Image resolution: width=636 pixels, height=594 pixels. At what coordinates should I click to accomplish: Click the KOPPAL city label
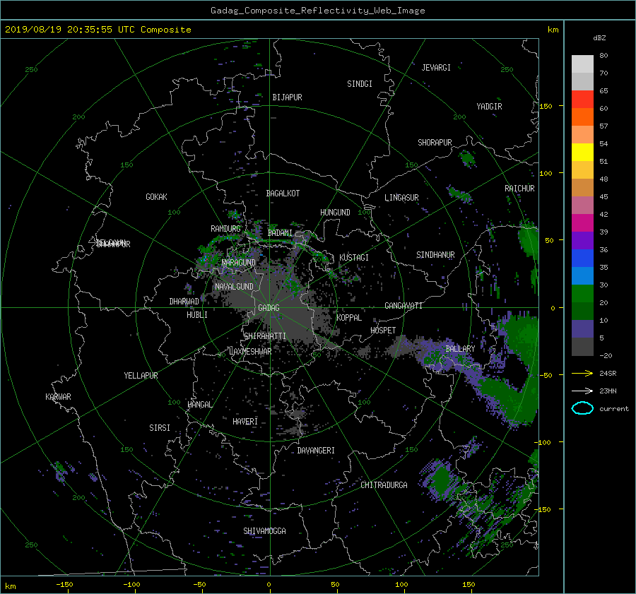[349, 318]
